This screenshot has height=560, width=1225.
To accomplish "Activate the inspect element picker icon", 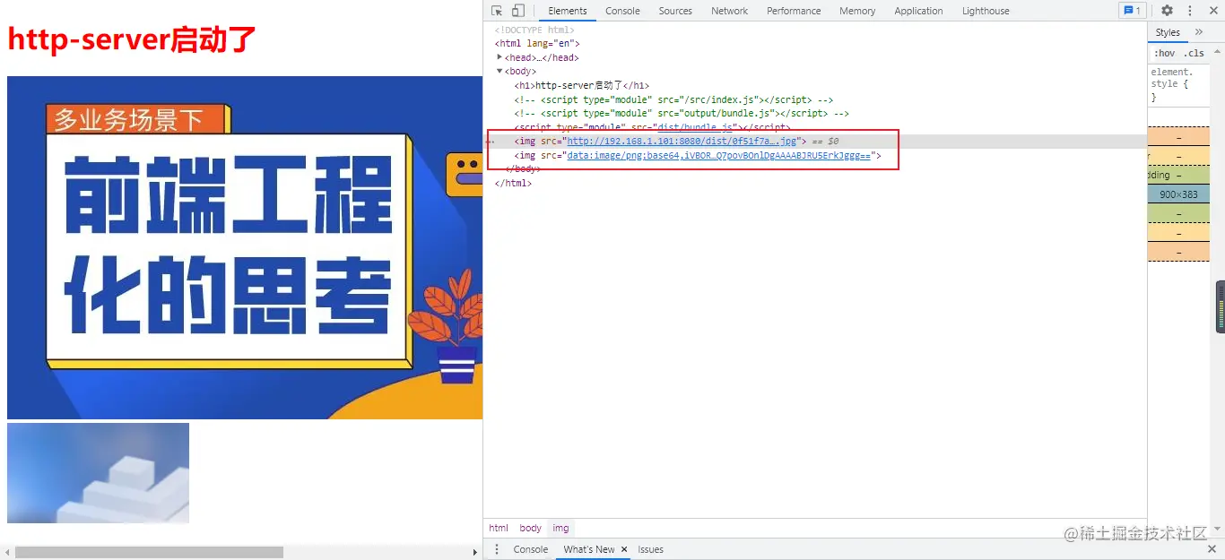I will click(498, 11).
